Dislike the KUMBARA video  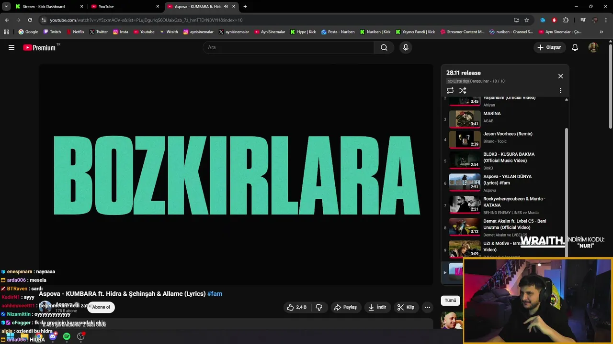(x=319, y=307)
